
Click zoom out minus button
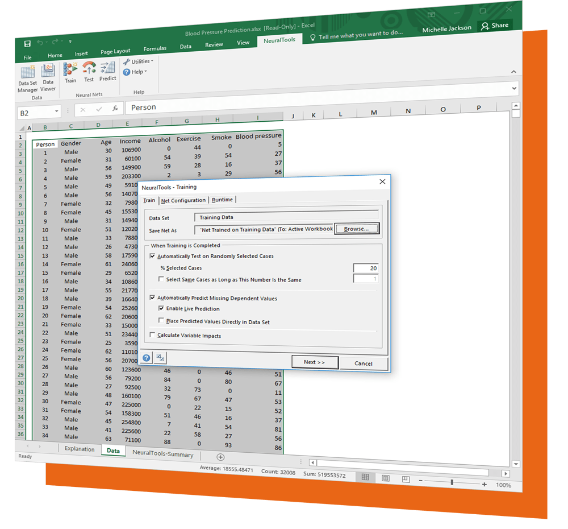420,481
